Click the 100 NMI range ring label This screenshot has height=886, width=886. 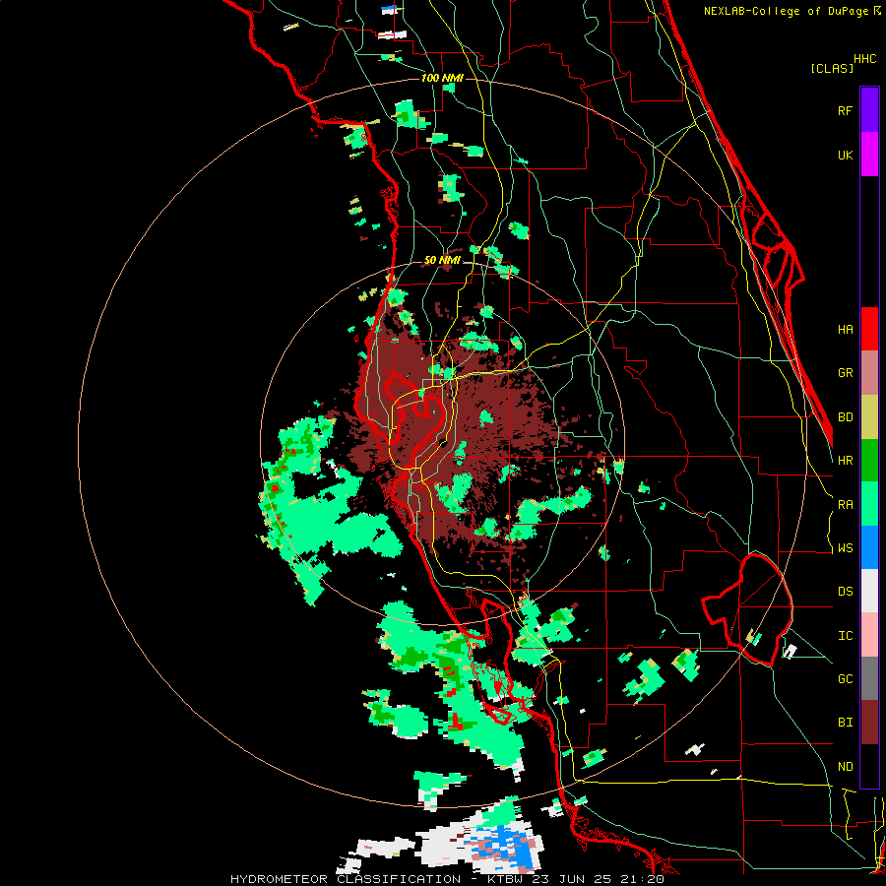coord(442,78)
